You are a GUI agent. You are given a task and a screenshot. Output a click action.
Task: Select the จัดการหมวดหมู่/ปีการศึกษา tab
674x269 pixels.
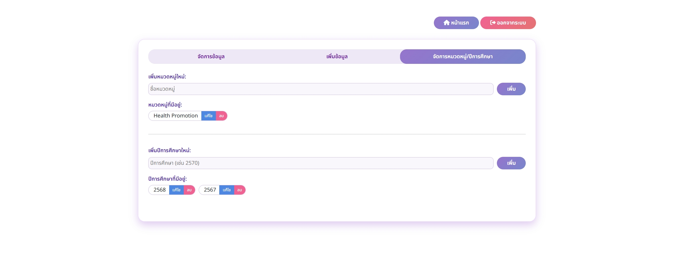tap(462, 57)
